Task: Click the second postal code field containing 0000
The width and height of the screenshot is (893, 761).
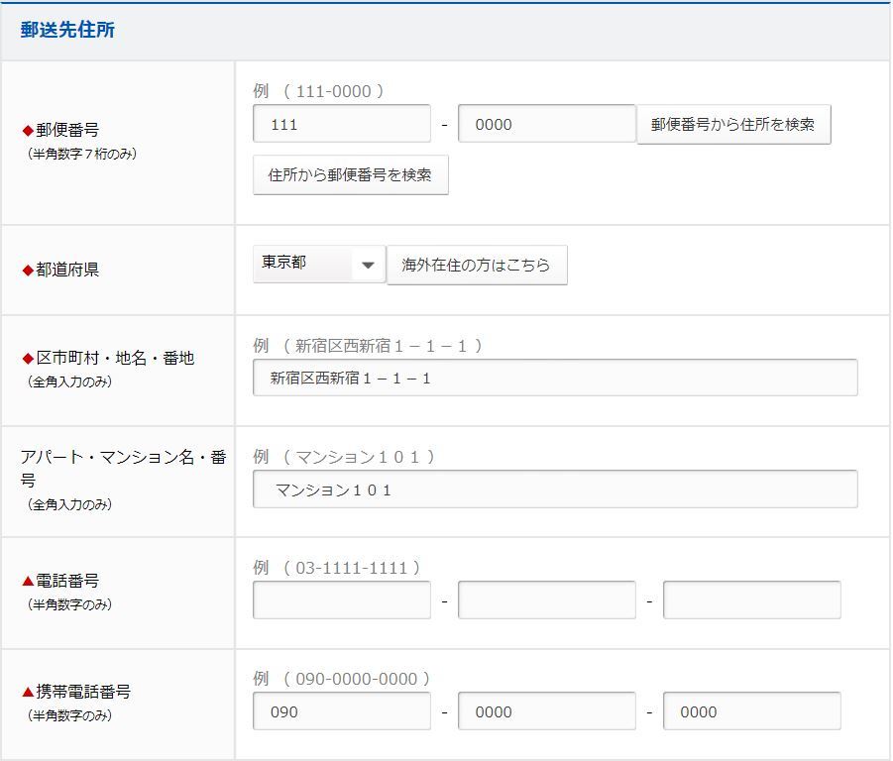Action: tap(546, 125)
